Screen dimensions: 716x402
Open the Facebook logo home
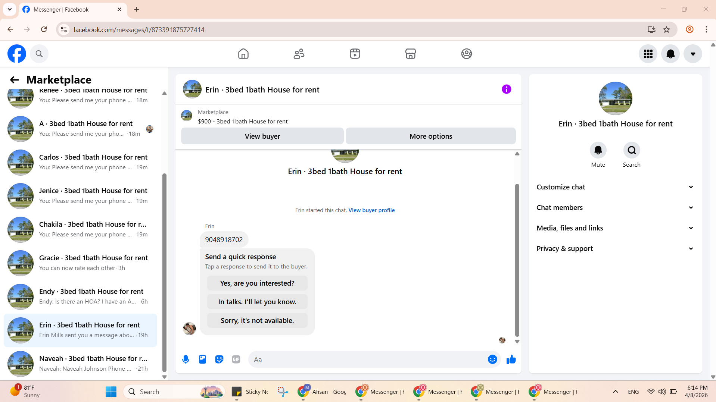17,54
